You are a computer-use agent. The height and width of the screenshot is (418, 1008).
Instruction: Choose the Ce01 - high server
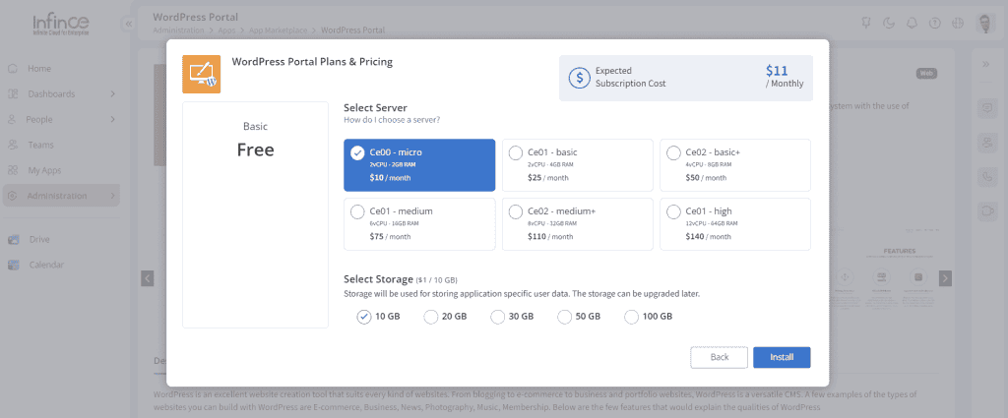[735, 223]
